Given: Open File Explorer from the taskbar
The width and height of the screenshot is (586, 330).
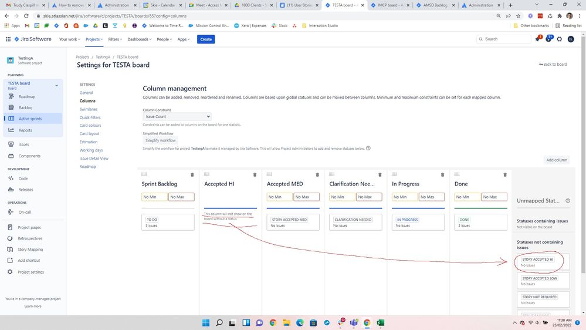Looking at the screenshot, I should (x=286, y=323).
